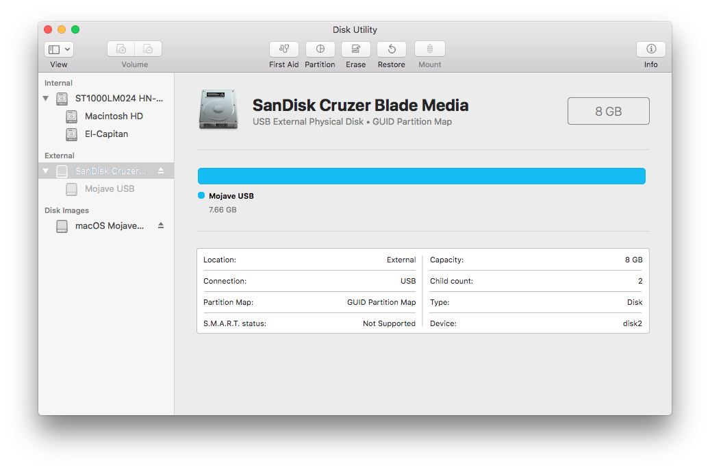Eject the macOS Mojave disk image
Image resolution: width=710 pixels, height=470 pixels.
click(161, 225)
